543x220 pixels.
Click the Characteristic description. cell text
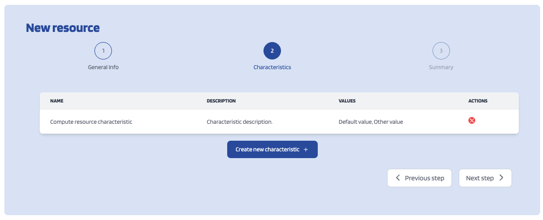[x=239, y=122]
